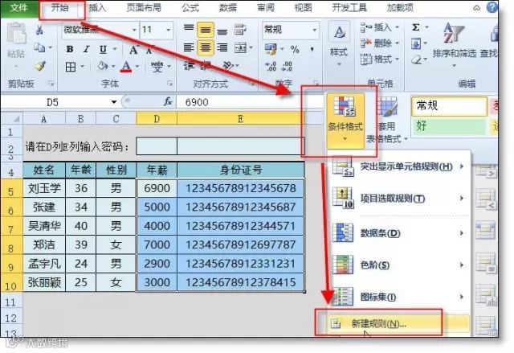Click the Increase Decimal icon
The image size is (514, 353).
coord(271,67)
